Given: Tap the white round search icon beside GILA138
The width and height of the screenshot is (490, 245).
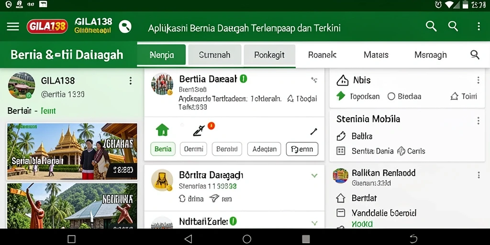Looking at the screenshot, I should (x=125, y=27).
